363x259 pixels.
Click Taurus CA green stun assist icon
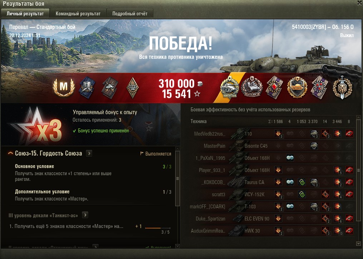pos(302,182)
